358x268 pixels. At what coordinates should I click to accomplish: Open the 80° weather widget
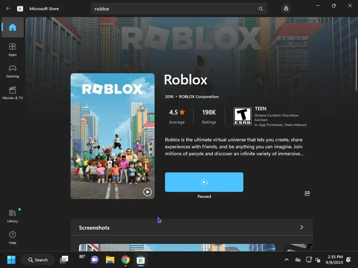82,256
